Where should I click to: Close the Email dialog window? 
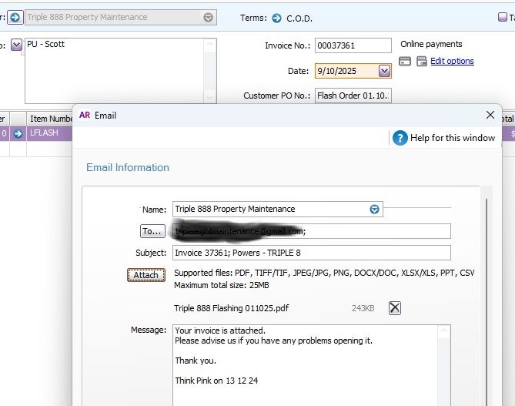coord(490,115)
